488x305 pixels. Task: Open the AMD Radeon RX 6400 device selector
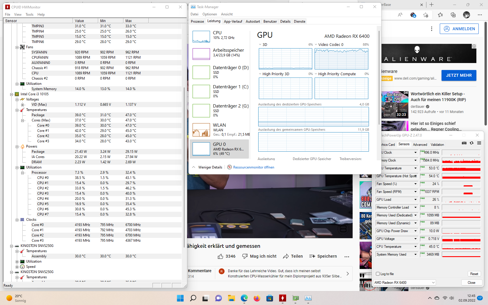click(x=405, y=283)
